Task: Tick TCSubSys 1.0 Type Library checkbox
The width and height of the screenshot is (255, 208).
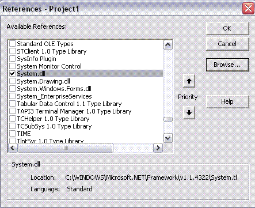Action: tap(12, 126)
